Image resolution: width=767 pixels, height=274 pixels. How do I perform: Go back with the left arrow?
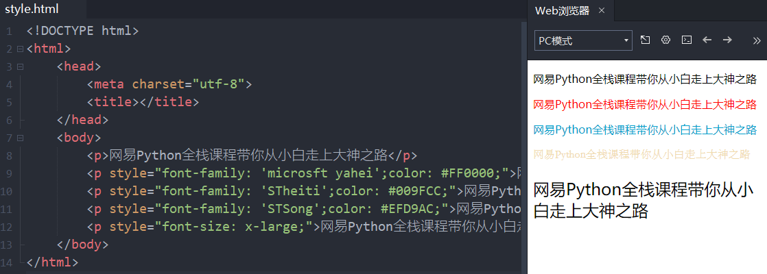[707, 40]
